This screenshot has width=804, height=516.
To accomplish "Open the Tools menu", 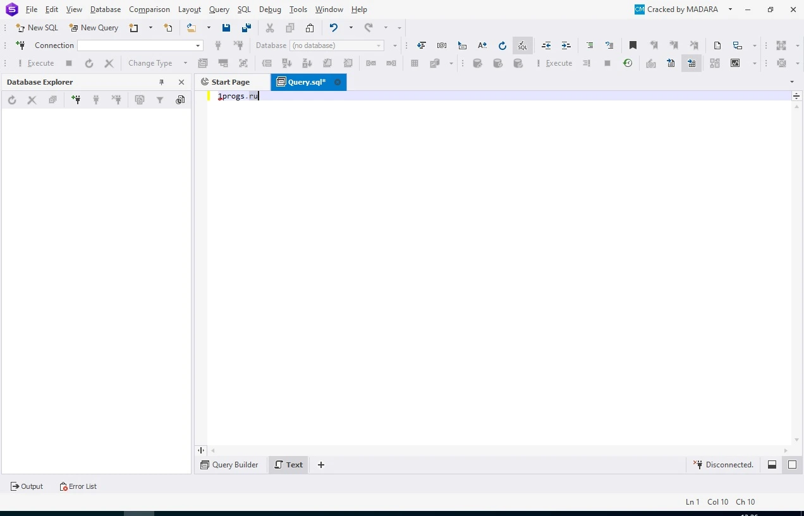I will (298, 9).
